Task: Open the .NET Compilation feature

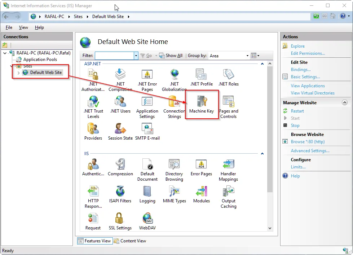Action: (120, 80)
